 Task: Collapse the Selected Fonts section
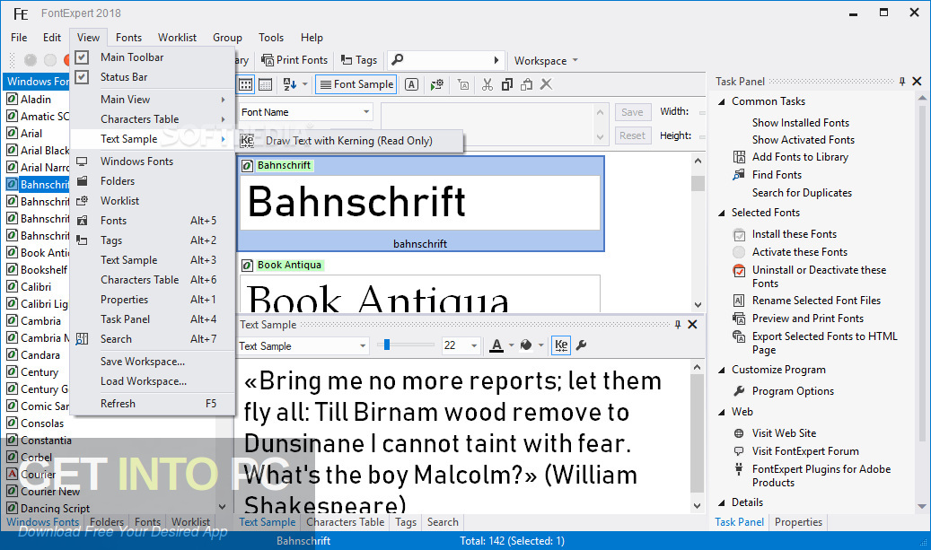point(722,213)
